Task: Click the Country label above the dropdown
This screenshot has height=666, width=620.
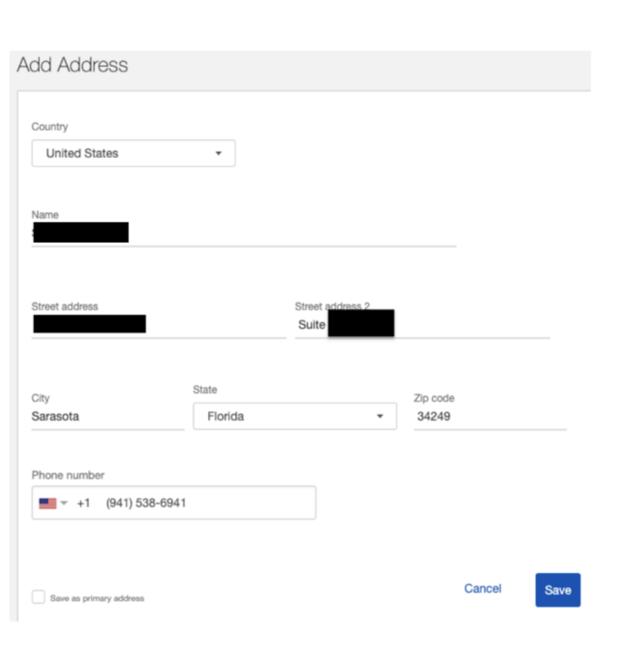Action: (x=49, y=127)
